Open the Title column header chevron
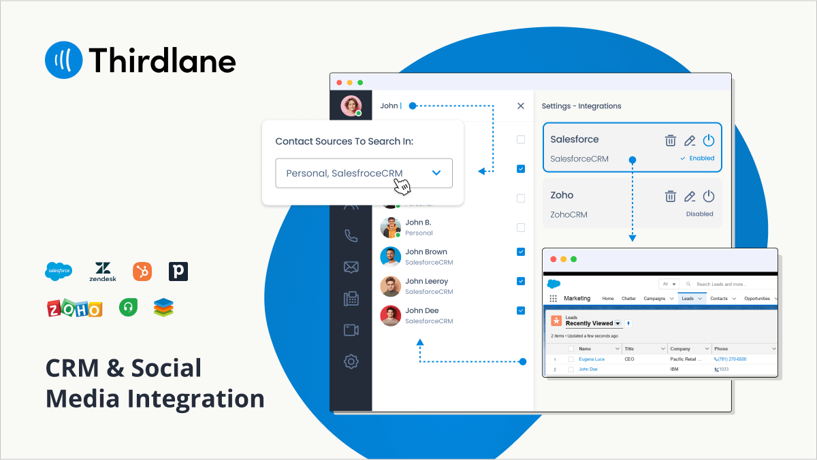 click(662, 348)
